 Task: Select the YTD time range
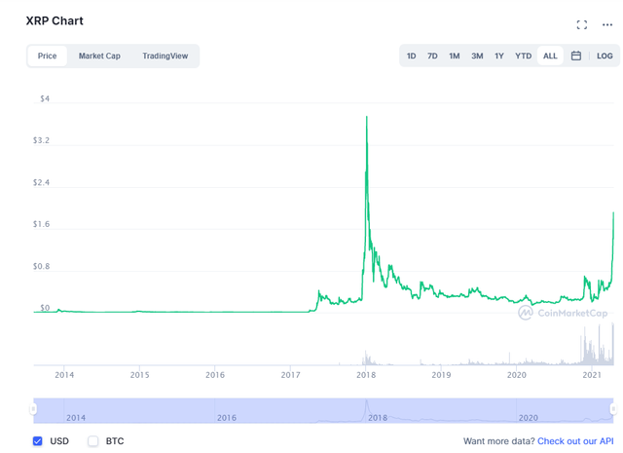pos(523,56)
